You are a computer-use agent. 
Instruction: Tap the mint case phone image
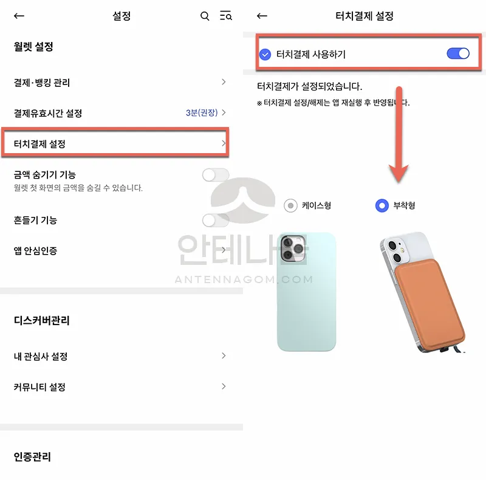(x=306, y=292)
